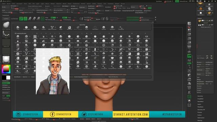The width and height of the screenshot is (217, 122).
Task: Click the QuickSave button
Action: pyautogui.click(x=159, y=1)
